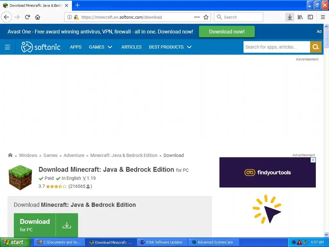Go back to the previous page
Screen dimensions: 329x247
tap(6, 17)
